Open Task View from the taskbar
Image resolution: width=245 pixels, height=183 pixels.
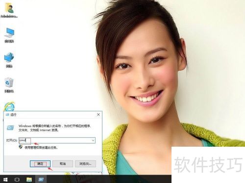17,180
